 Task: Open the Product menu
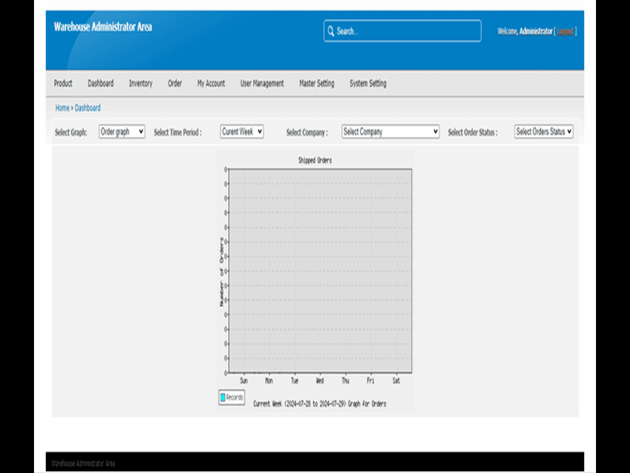[x=63, y=83]
